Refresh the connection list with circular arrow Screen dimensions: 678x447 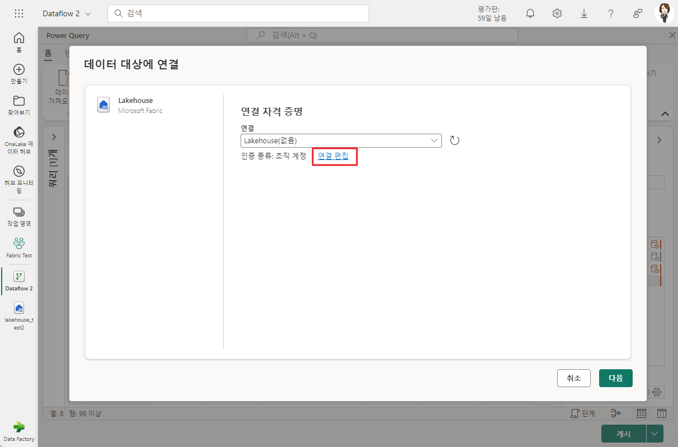tap(455, 140)
